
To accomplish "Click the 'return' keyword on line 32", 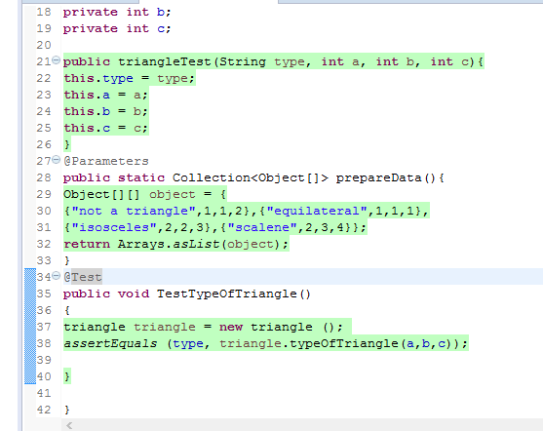I will [87, 244].
